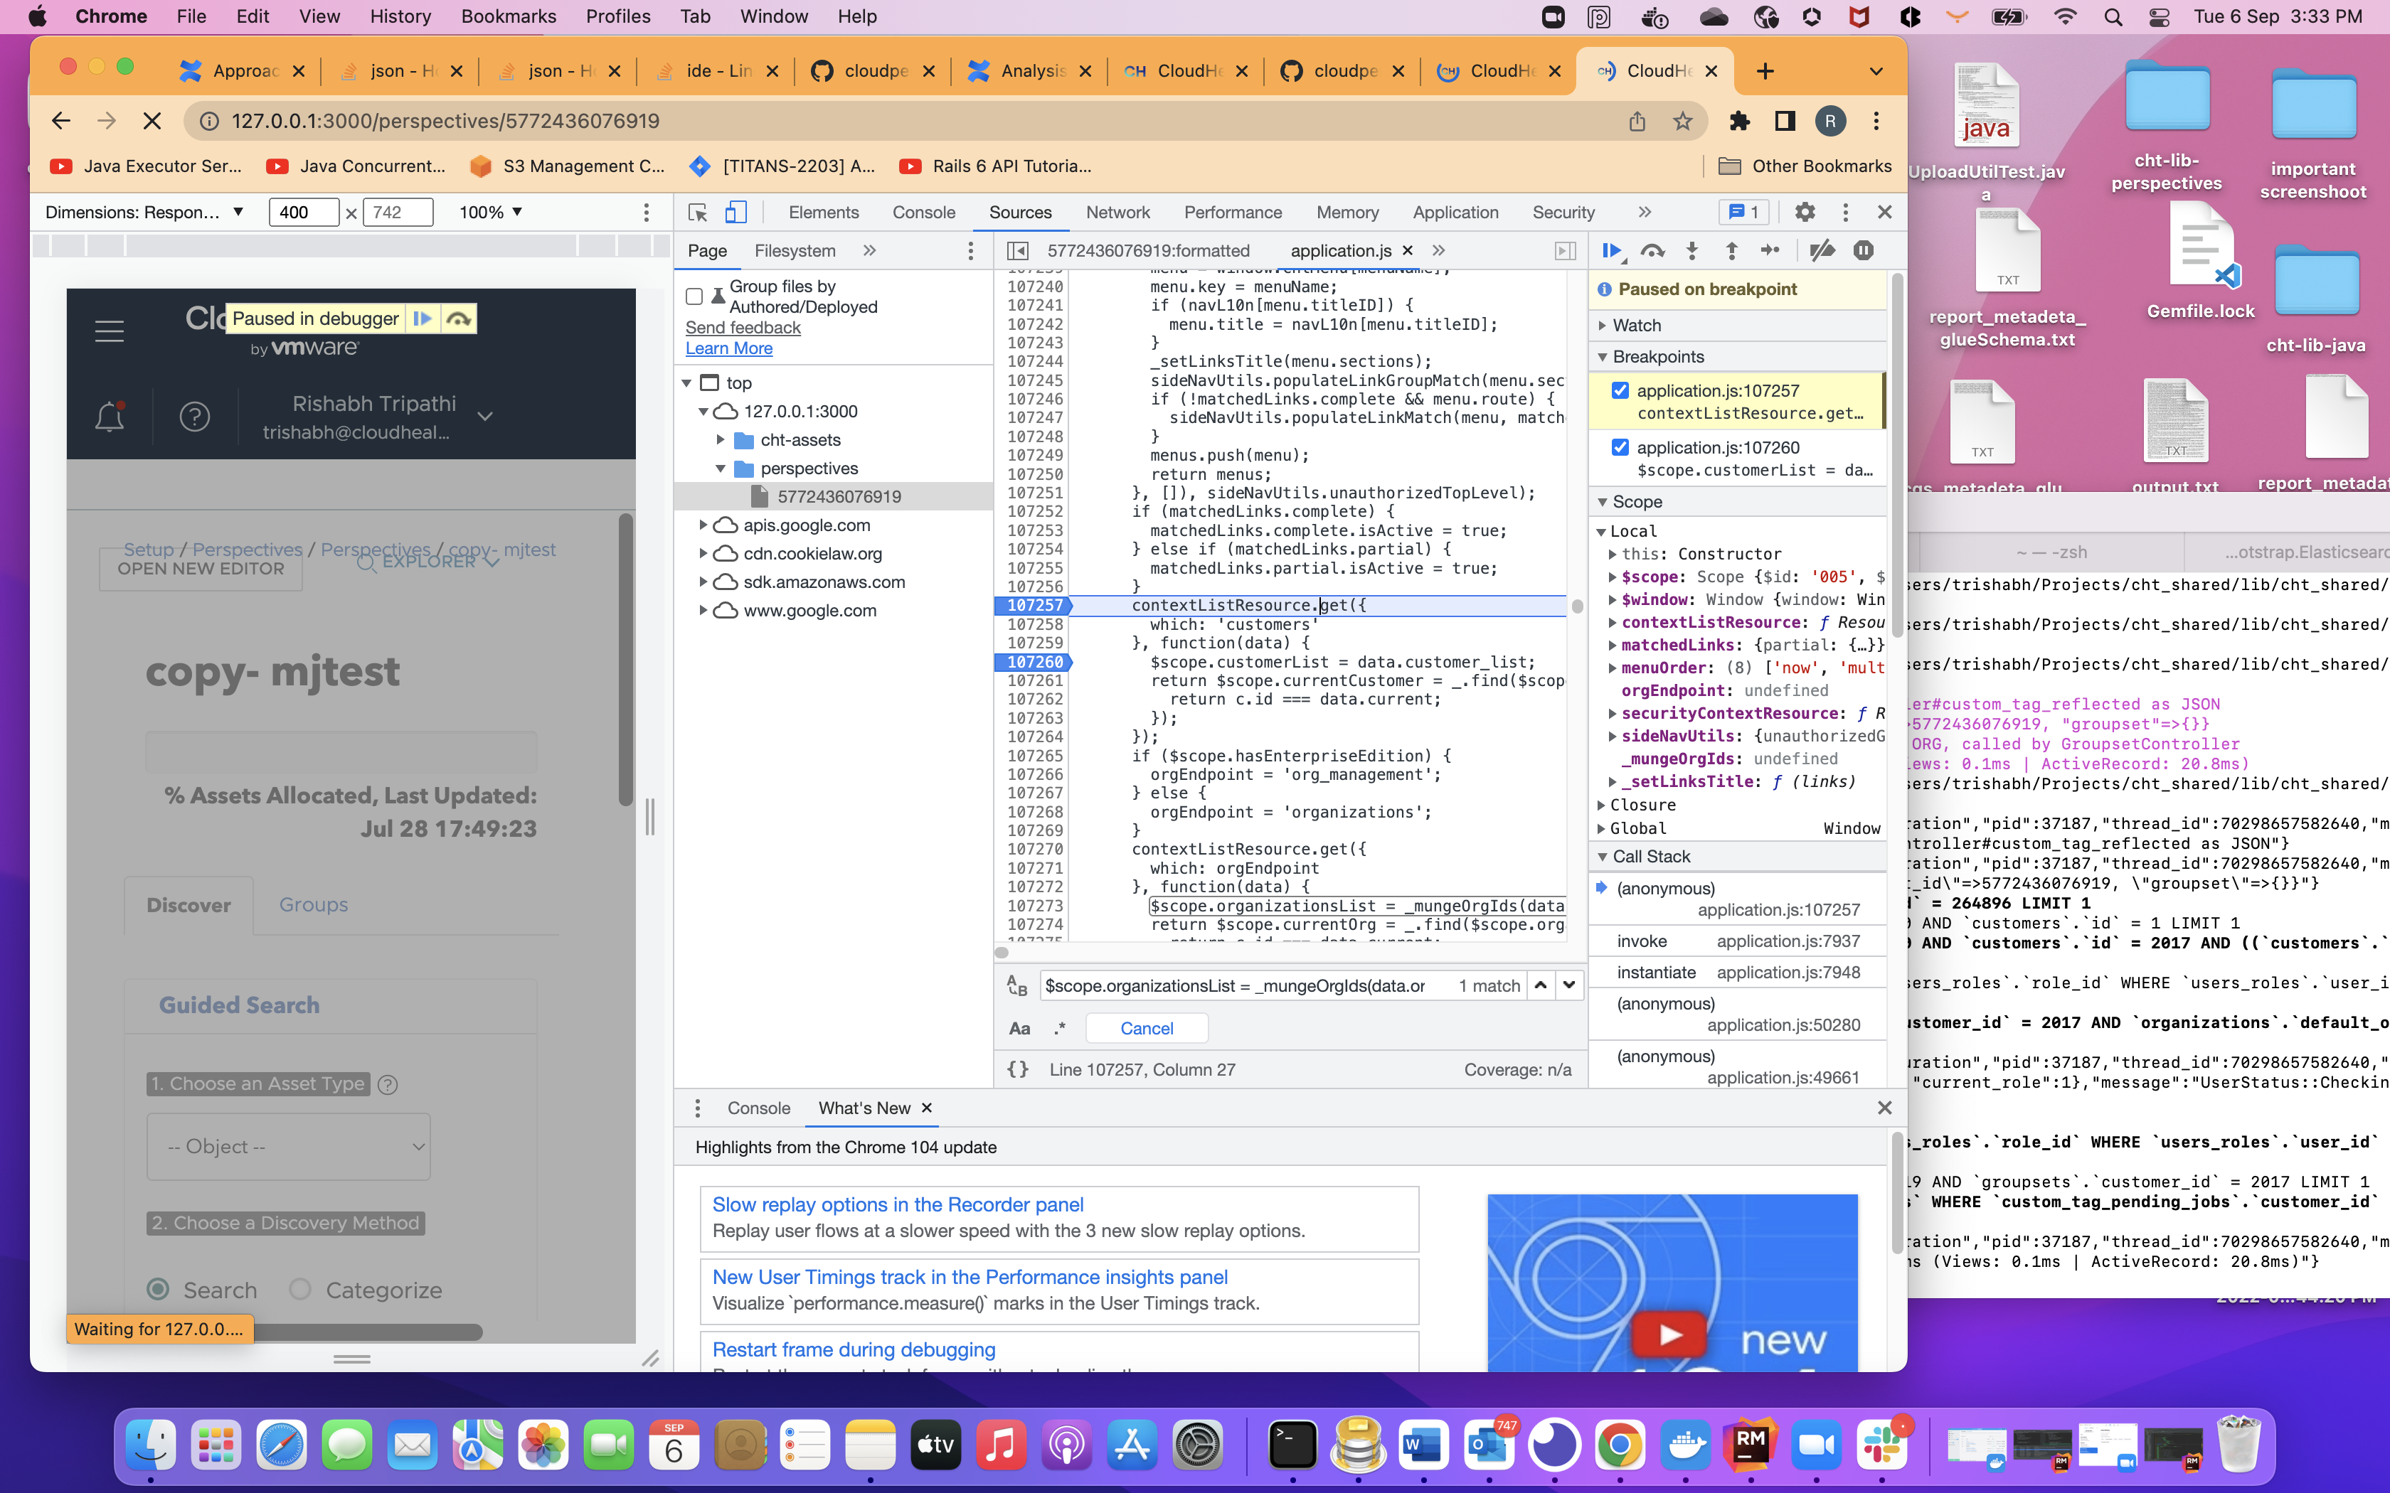Image resolution: width=2390 pixels, height=1493 pixels.
Task: Hide the debugger sidebar icon
Action: tap(1566, 251)
